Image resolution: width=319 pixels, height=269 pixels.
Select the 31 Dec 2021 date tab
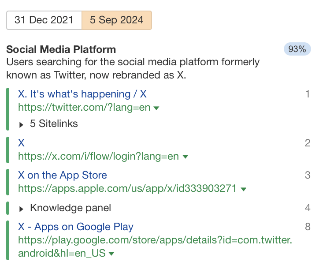(x=44, y=20)
